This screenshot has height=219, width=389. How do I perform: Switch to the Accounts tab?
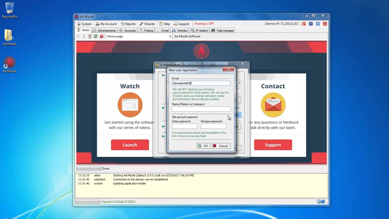point(127,30)
